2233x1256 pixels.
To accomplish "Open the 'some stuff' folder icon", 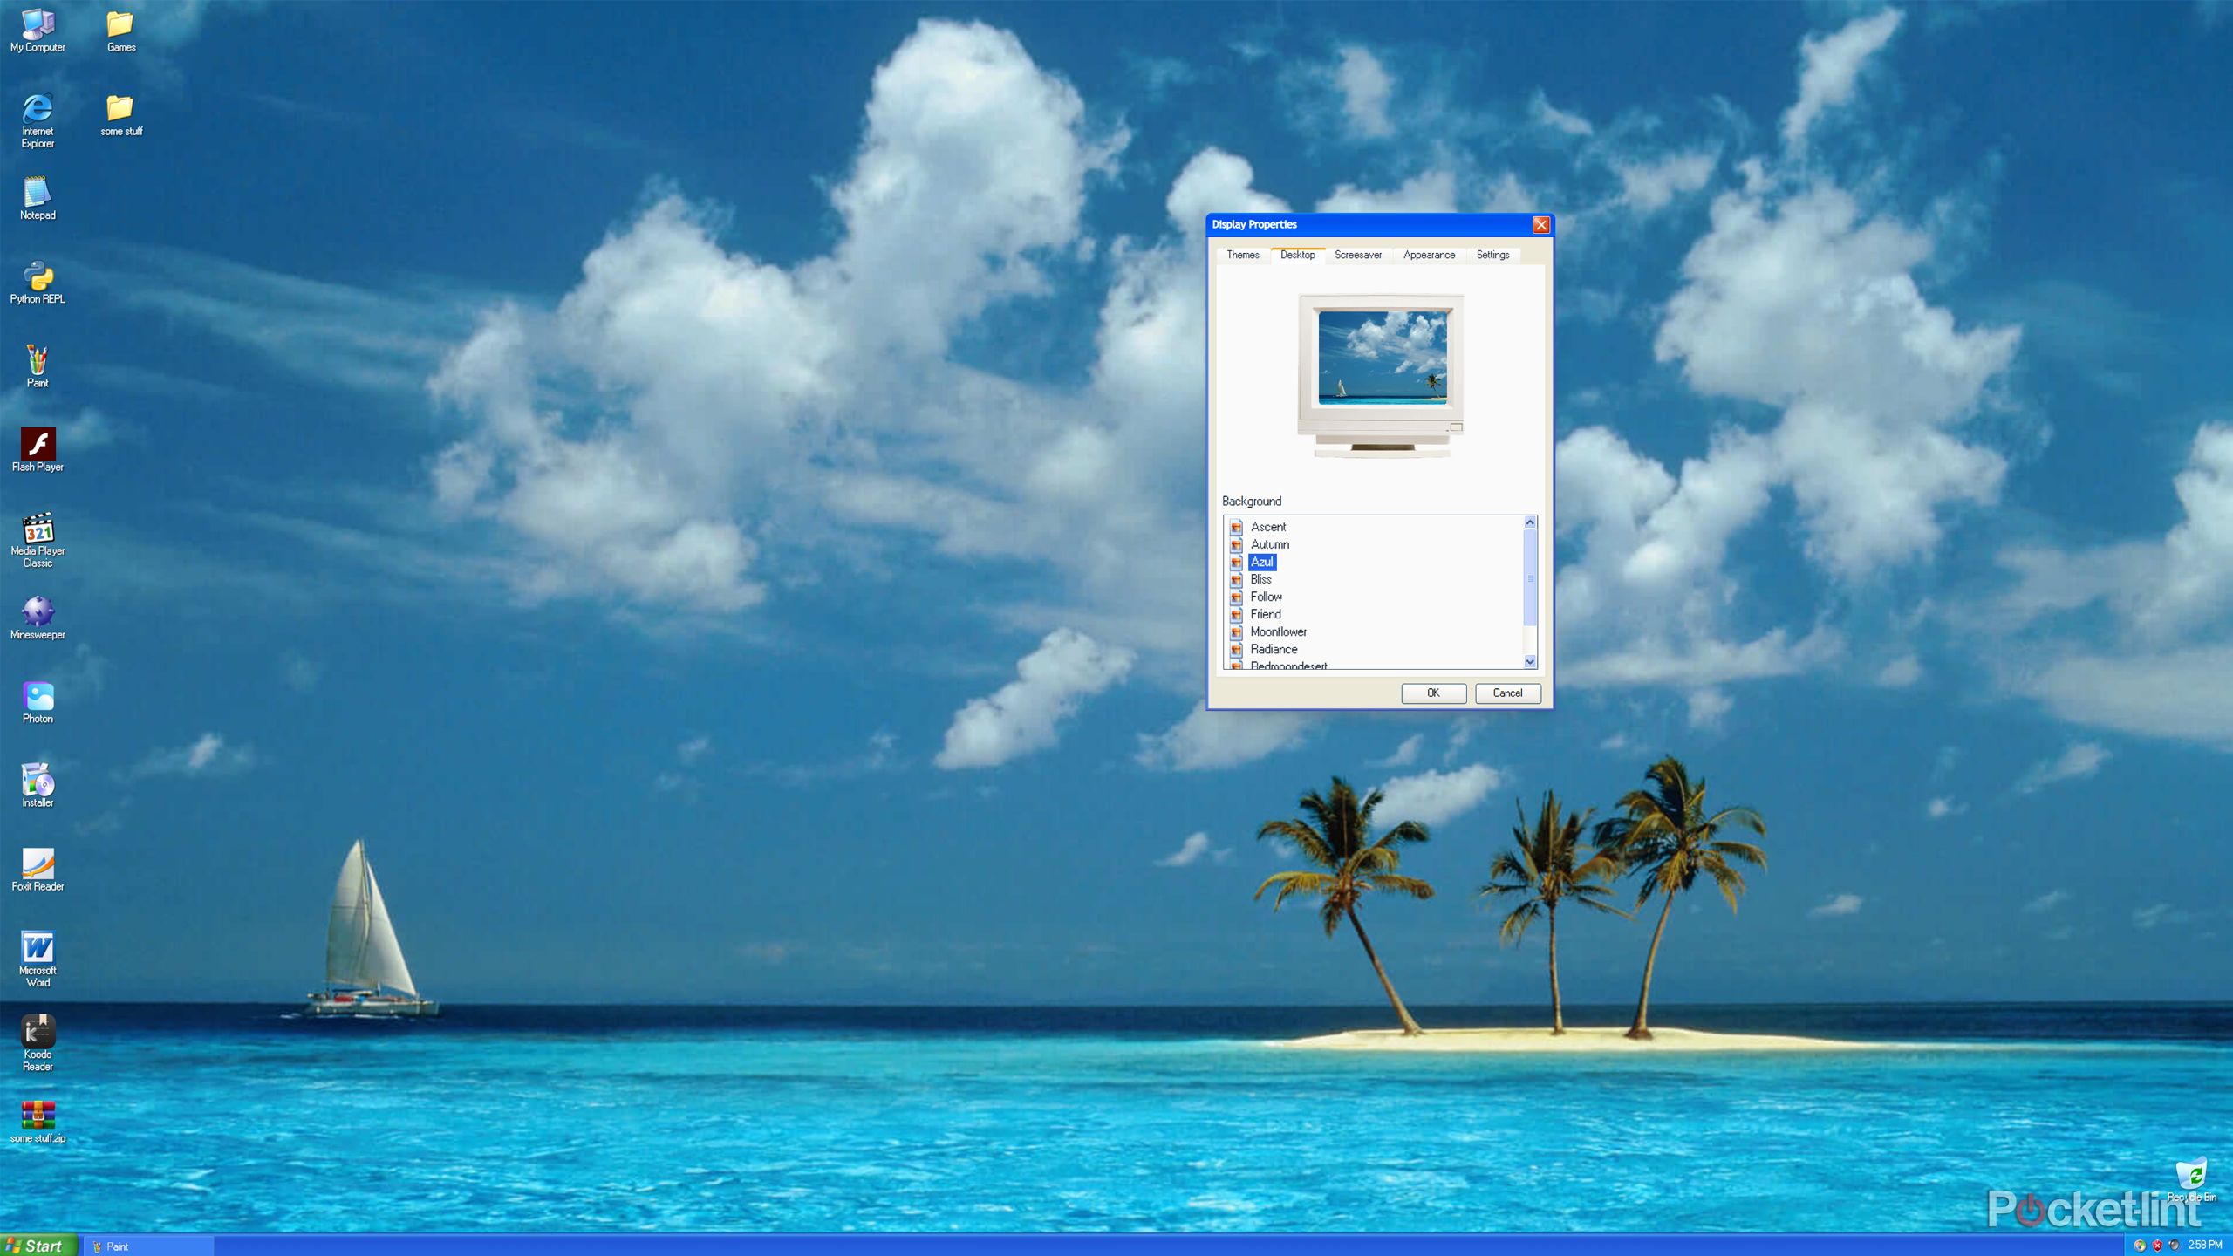I will click(x=121, y=115).
